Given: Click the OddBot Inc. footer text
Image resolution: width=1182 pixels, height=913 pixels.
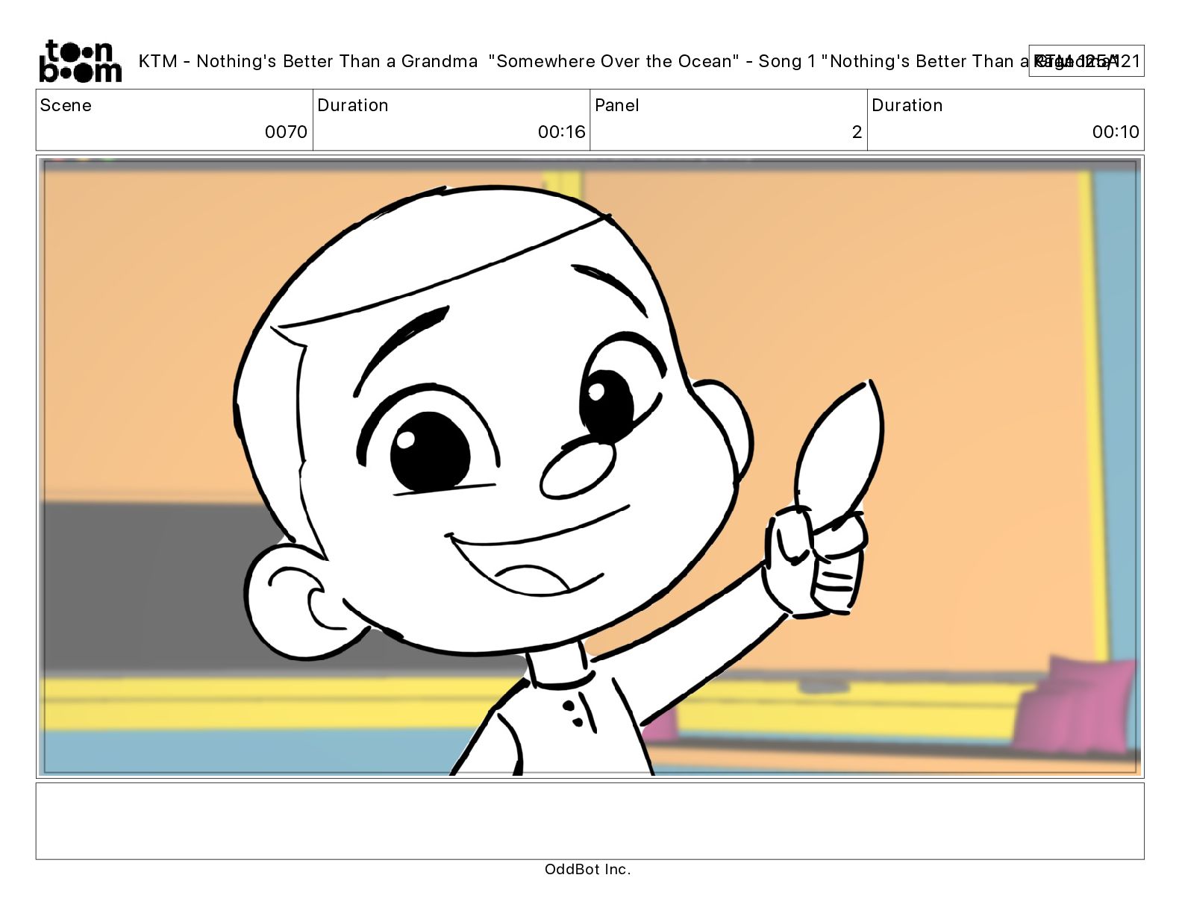Looking at the screenshot, I should (x=588, y=869).
